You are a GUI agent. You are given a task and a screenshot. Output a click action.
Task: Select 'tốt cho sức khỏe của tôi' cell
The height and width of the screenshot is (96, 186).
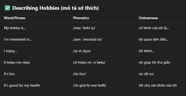(x=158, y=85)
